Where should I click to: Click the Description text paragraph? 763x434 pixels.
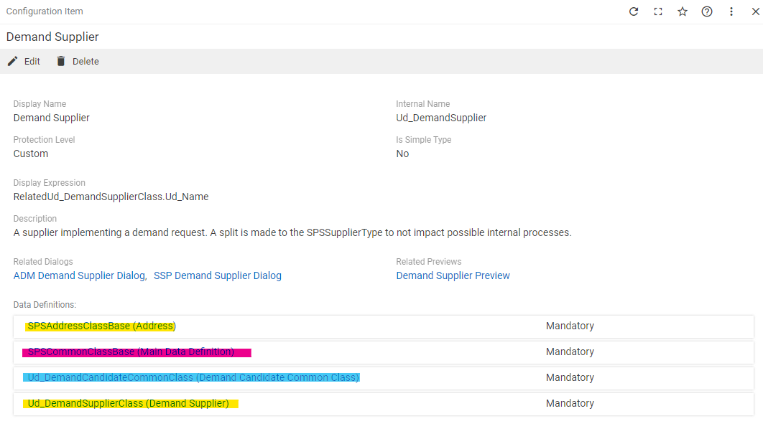(292, 233)
